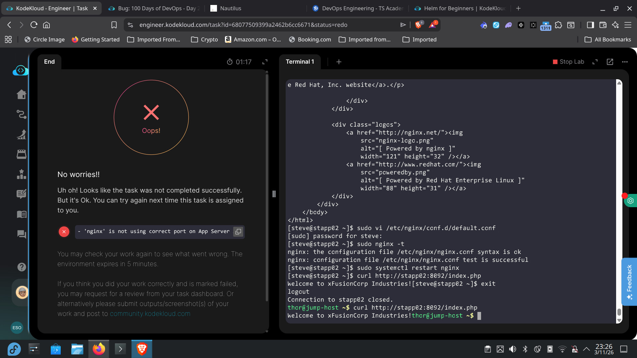637x358 pixels.
Task: Bookmark this page with bookmark icon
Action: coord(114,25)
